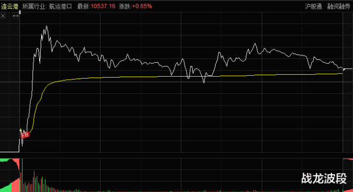This screenshot has height=192, width=353.
Task: Click the 战龙波段 watermark text
Action: pyautogui.click(x=324, y=178)
